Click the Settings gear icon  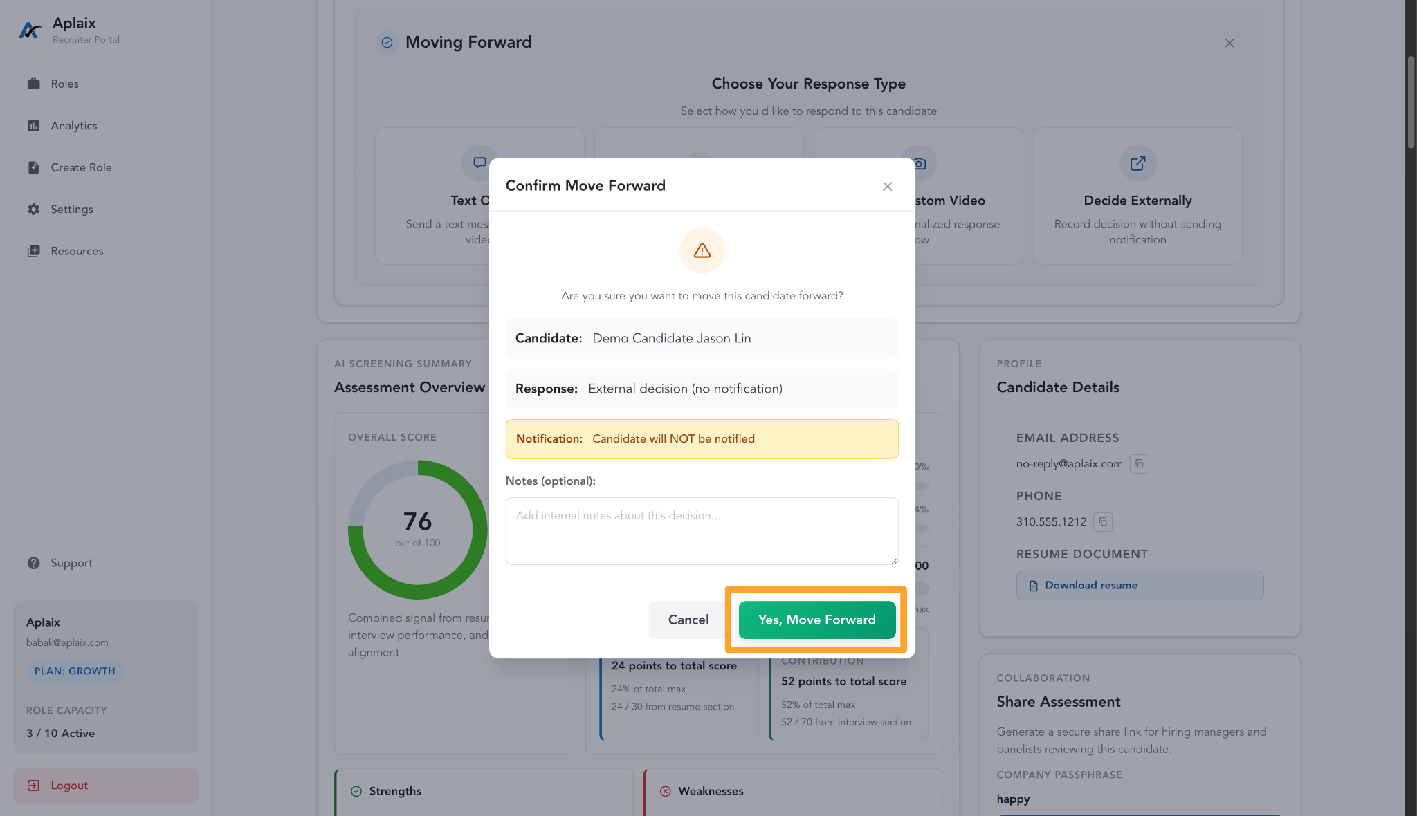33,209
